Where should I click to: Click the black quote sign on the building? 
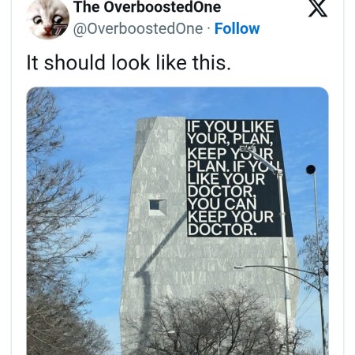pyautogui.click(x=238, y=178)
